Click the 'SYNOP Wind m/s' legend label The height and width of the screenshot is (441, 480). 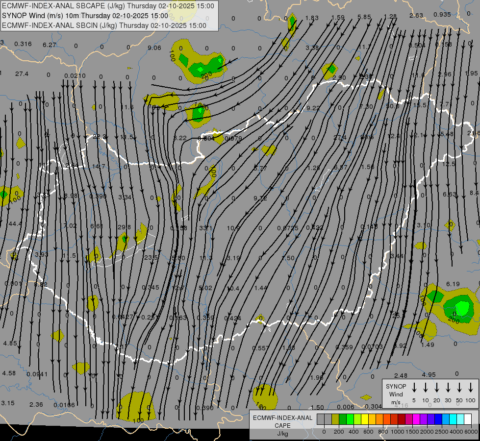pos(396,394)
